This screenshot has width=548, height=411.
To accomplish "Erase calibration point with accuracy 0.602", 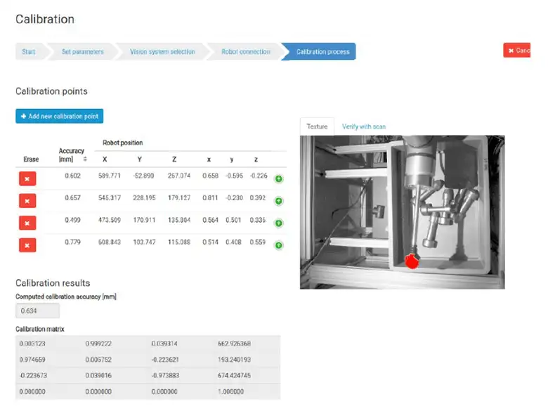I will tap(27, 178).
